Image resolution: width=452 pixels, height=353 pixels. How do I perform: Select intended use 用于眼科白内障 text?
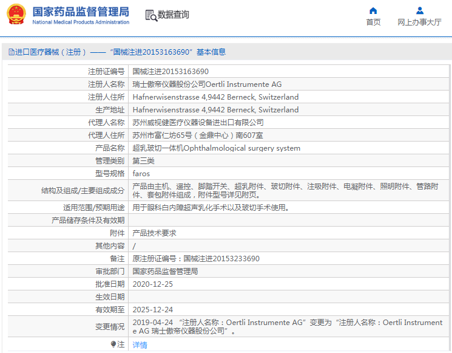tap(211, 208)
